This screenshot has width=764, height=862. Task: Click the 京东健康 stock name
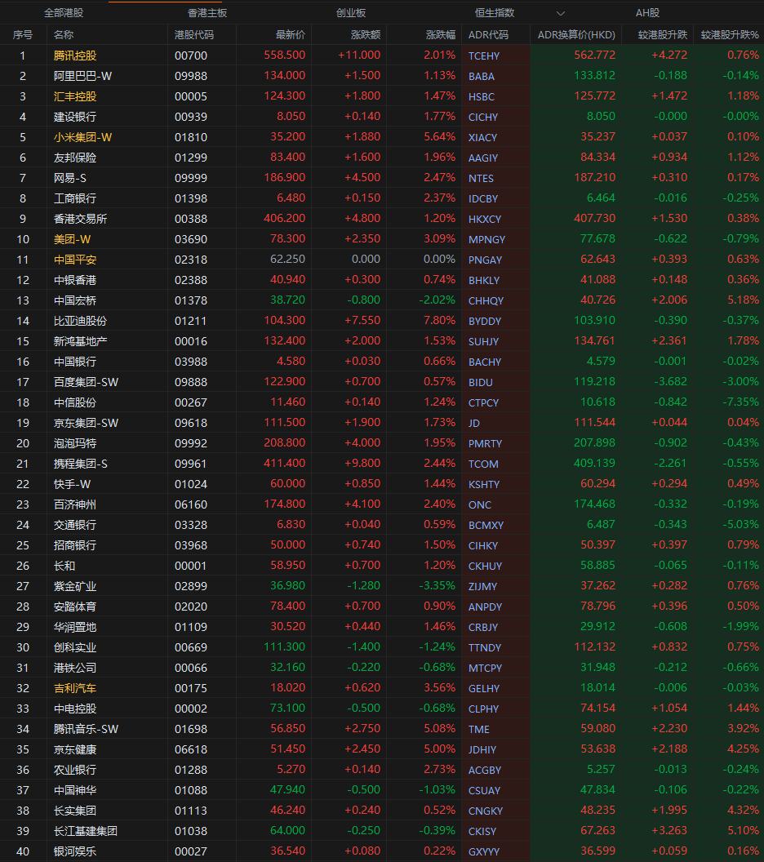[75, 749]
